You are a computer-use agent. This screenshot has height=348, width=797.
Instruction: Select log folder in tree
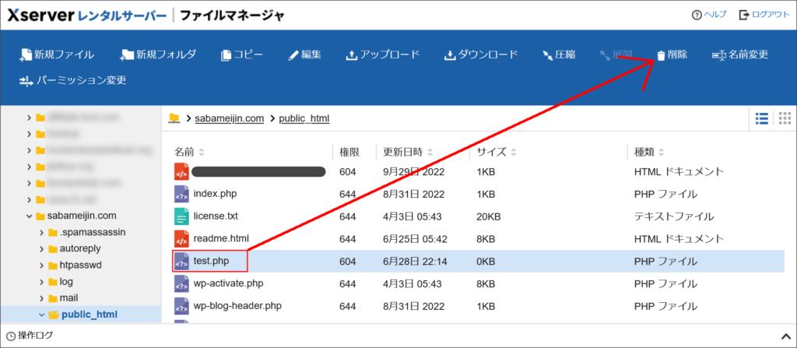66,281
